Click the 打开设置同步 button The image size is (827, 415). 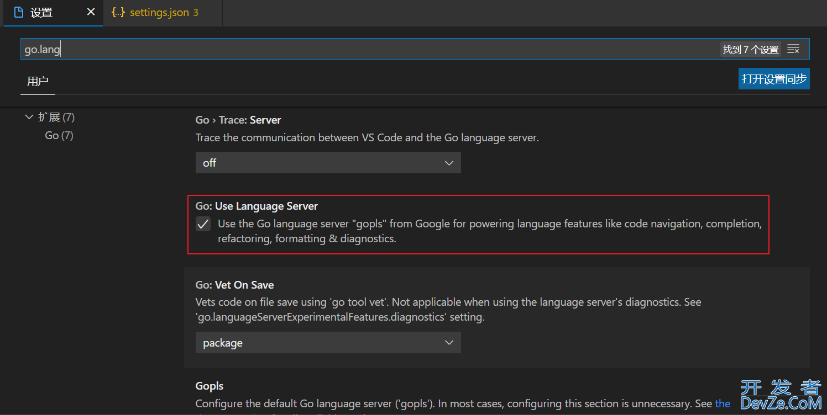[x=774, y=78]
